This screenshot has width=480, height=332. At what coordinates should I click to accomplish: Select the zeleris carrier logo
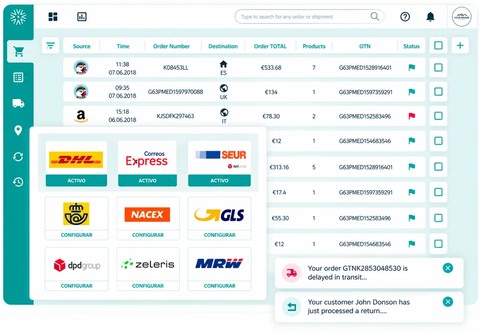(x=148, y=264)
